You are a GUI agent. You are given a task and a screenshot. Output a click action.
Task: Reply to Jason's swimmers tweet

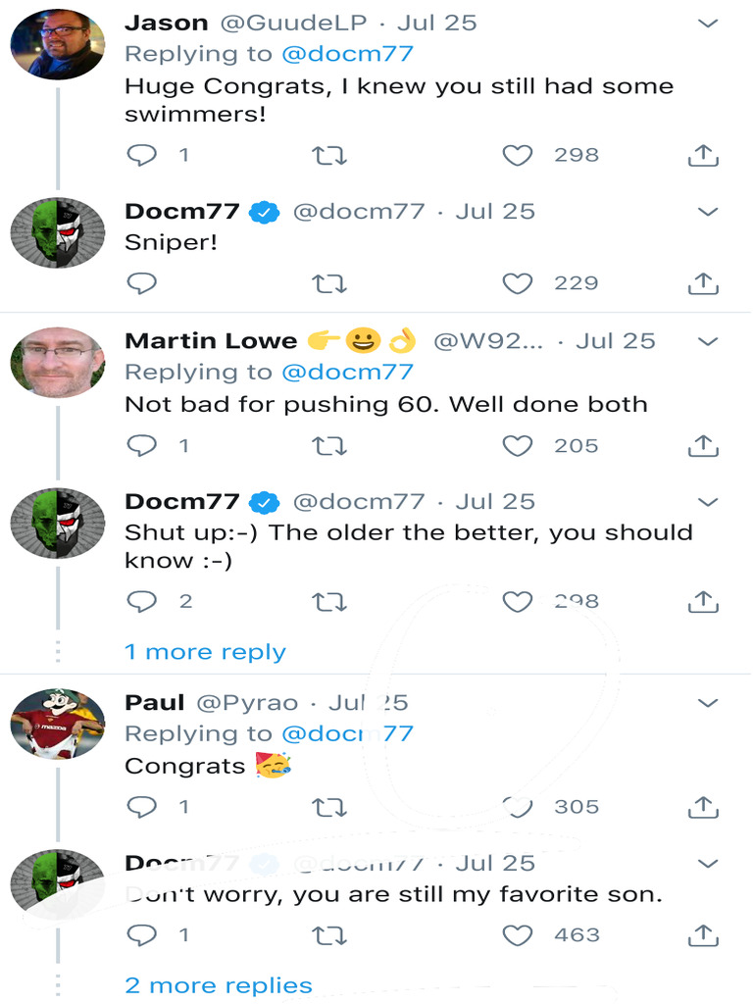pyautogui.click(x=142, y=155)
